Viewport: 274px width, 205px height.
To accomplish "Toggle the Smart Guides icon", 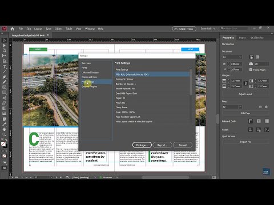I will click(267, 130).
